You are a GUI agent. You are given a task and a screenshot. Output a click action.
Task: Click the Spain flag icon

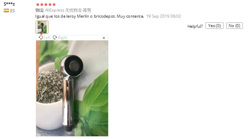click(x=6, y=11)
